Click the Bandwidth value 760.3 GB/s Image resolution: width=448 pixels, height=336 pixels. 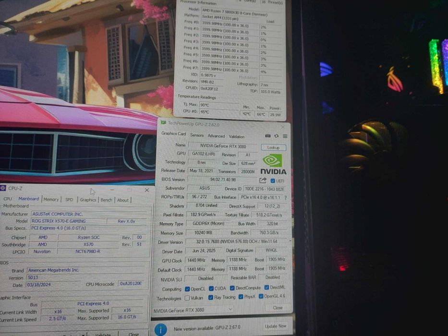[x=269, y=233]
